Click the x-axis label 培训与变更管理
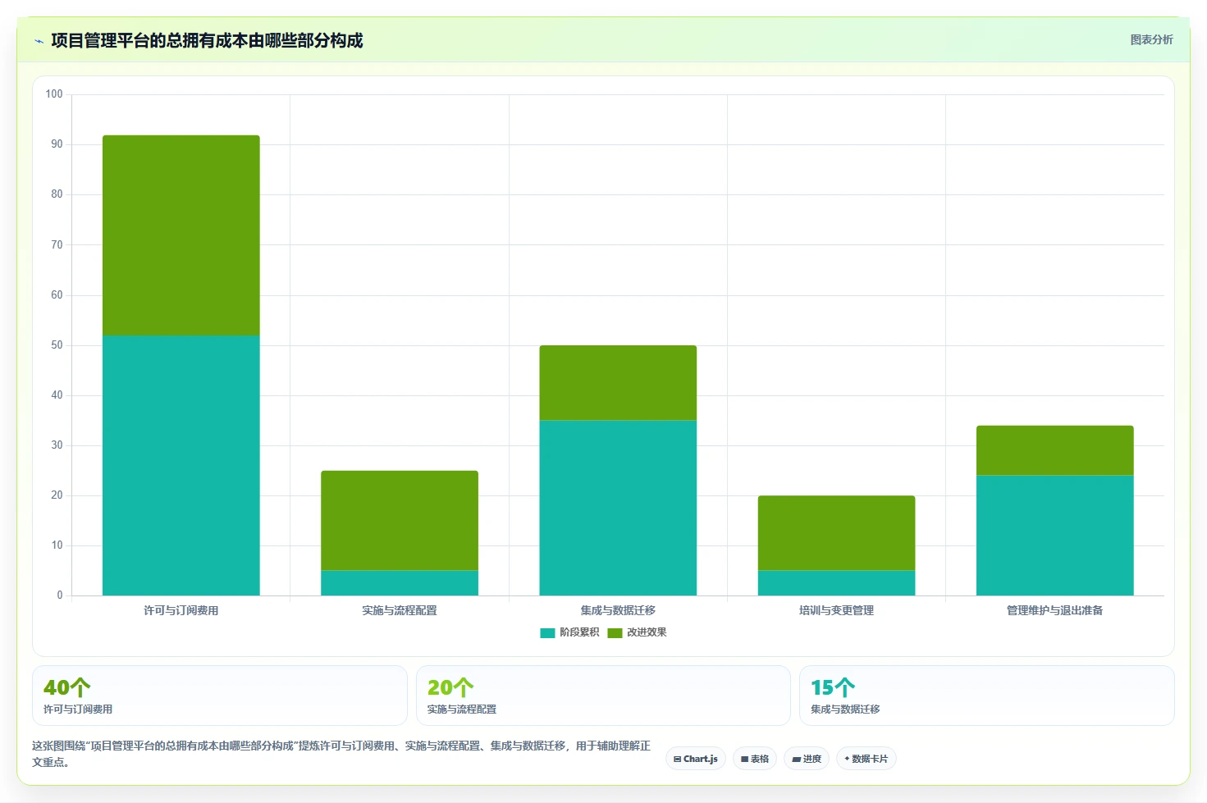The height and width of the screenshot is (803, 1207). (x=836, y=610)
